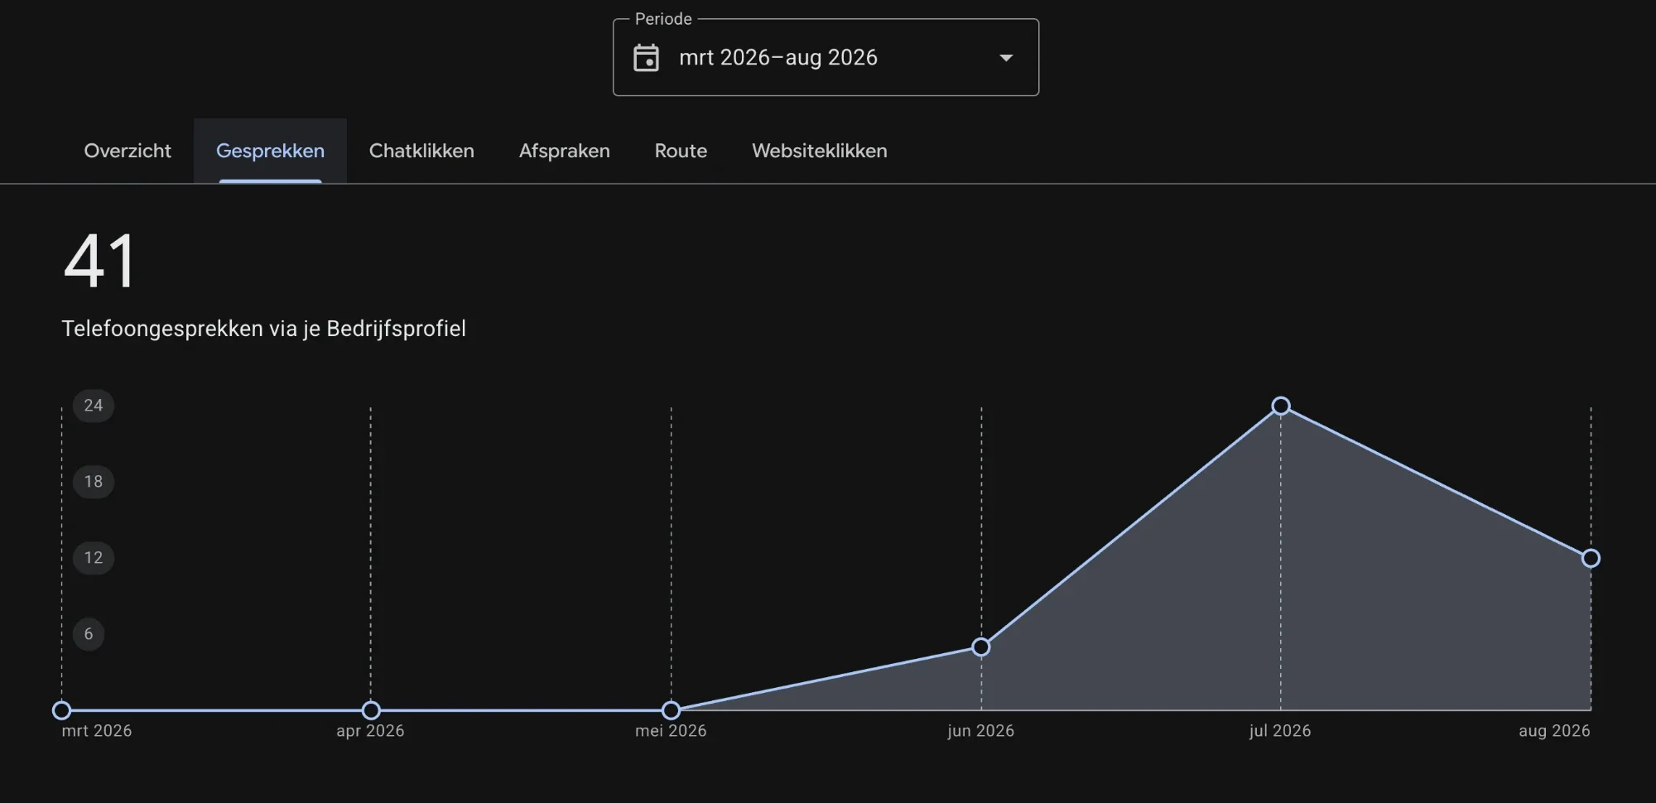Select the mei 2026 data point
Screen dimensions: 1656x803
tap(672, 710)
